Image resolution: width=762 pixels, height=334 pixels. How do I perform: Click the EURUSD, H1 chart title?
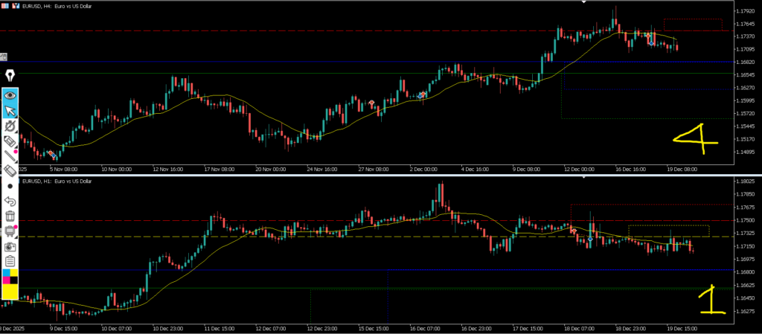pyautogui.click(x=56, y=181)
